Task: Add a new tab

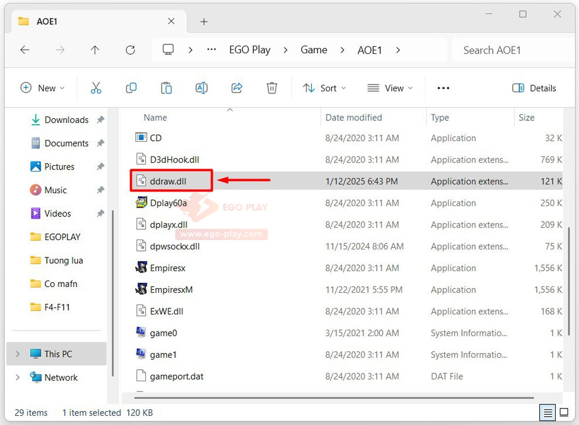Action: [x=204, y=22]
